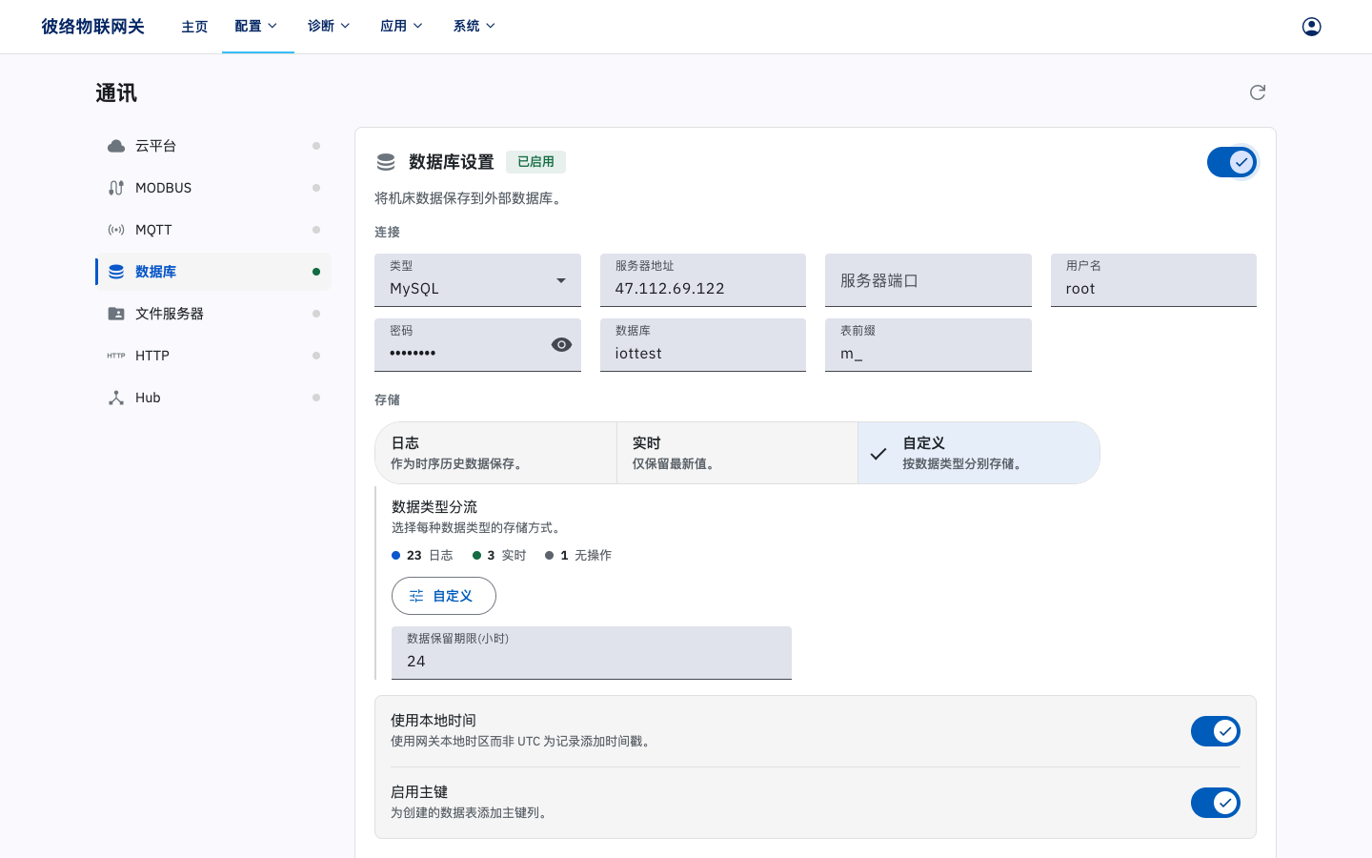Screen dimensions: 1372x858
Task: Expand the 应用 menu
Action: point(402,27)
